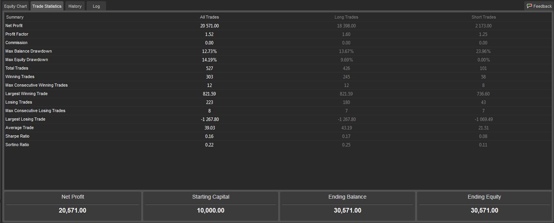Click the Short Trades column header
Image resolution: width=554 pixels, height=223 pixels.
tap(484, 17)
